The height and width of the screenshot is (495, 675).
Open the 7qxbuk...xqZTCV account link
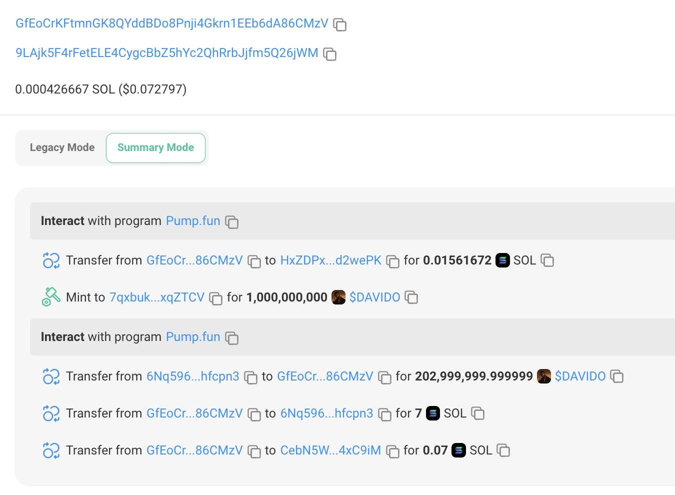tap(157, 297)
